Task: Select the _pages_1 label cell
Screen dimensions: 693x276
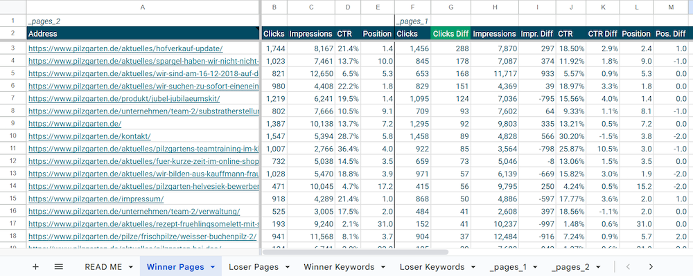Action: (412, 20)
